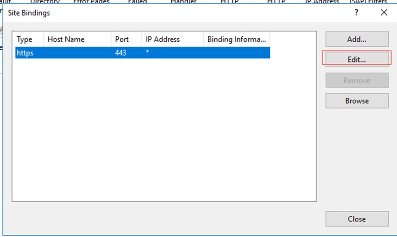The height and width of the screenshot is (237, 397).
Task: Open binding editor with Edit... button
Action: [x=356, y=60]
